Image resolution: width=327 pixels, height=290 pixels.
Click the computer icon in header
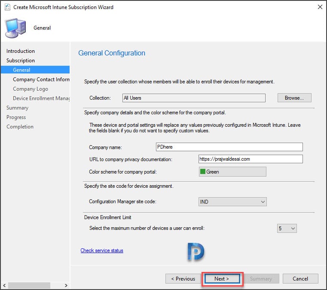click(15, 28)
